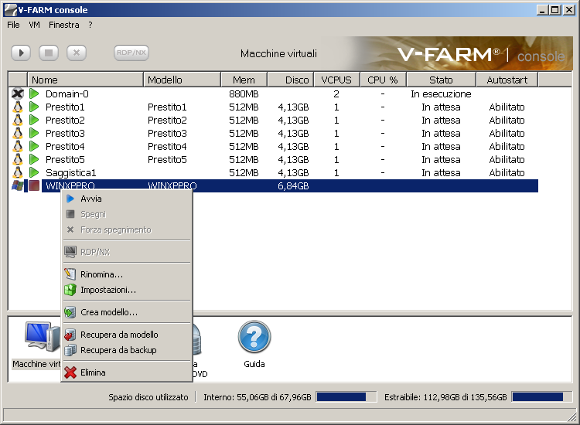Click the Linux penguin icon for Prestito5

pos(18,160)
